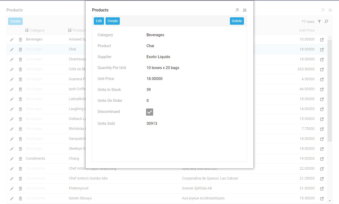
Task: Expand the Products dialog with the diagonal arrow icon
Action: point(237,10)
